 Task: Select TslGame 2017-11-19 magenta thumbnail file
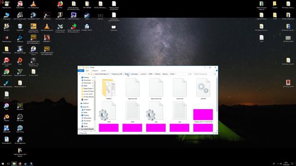click(x=203, y=116)
